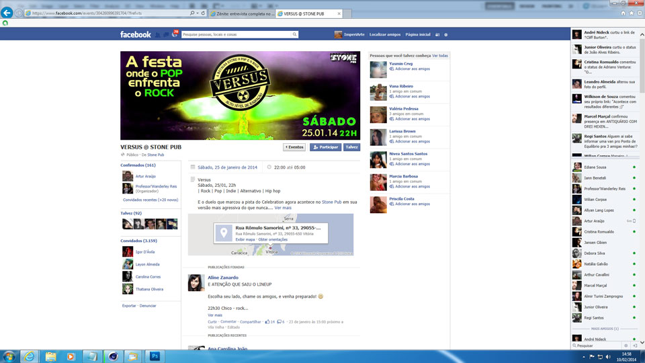Click Ver todas people suggestions
This screenshot has width=645, height=363.
439,56
